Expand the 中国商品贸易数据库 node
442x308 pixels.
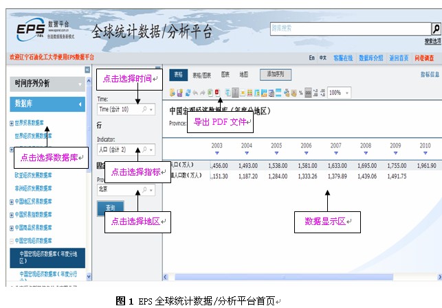click(12, 228)
